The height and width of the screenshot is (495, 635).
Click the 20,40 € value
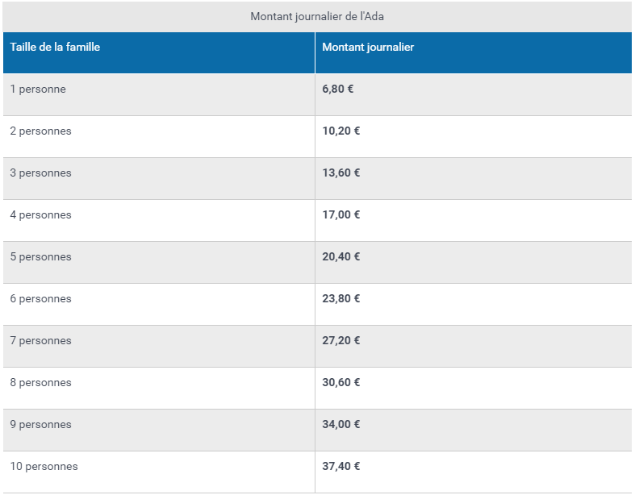pyautogui.click(x=341, y=256)
